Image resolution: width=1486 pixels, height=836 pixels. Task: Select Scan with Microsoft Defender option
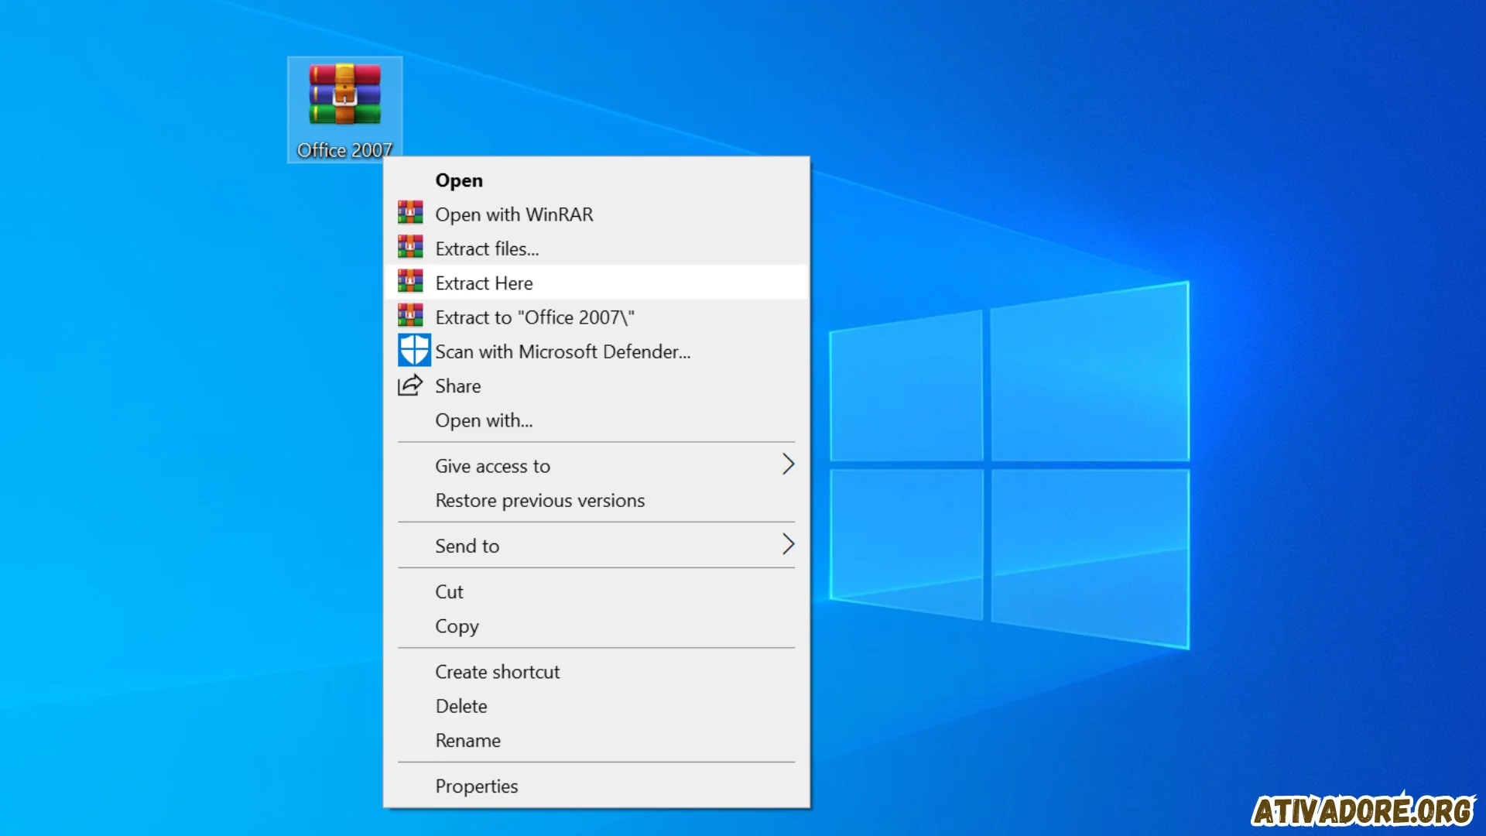coord(563,351)
